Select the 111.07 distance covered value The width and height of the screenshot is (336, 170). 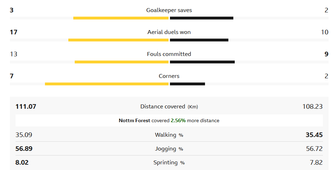[26, 107]
